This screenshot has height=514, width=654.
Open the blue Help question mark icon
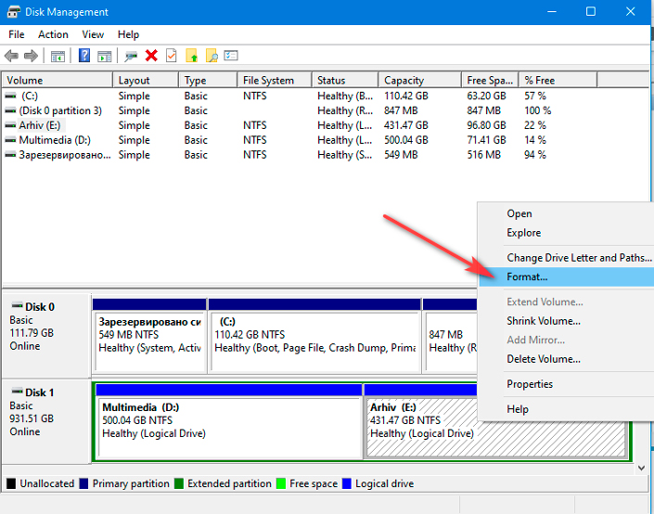(84, 56)
